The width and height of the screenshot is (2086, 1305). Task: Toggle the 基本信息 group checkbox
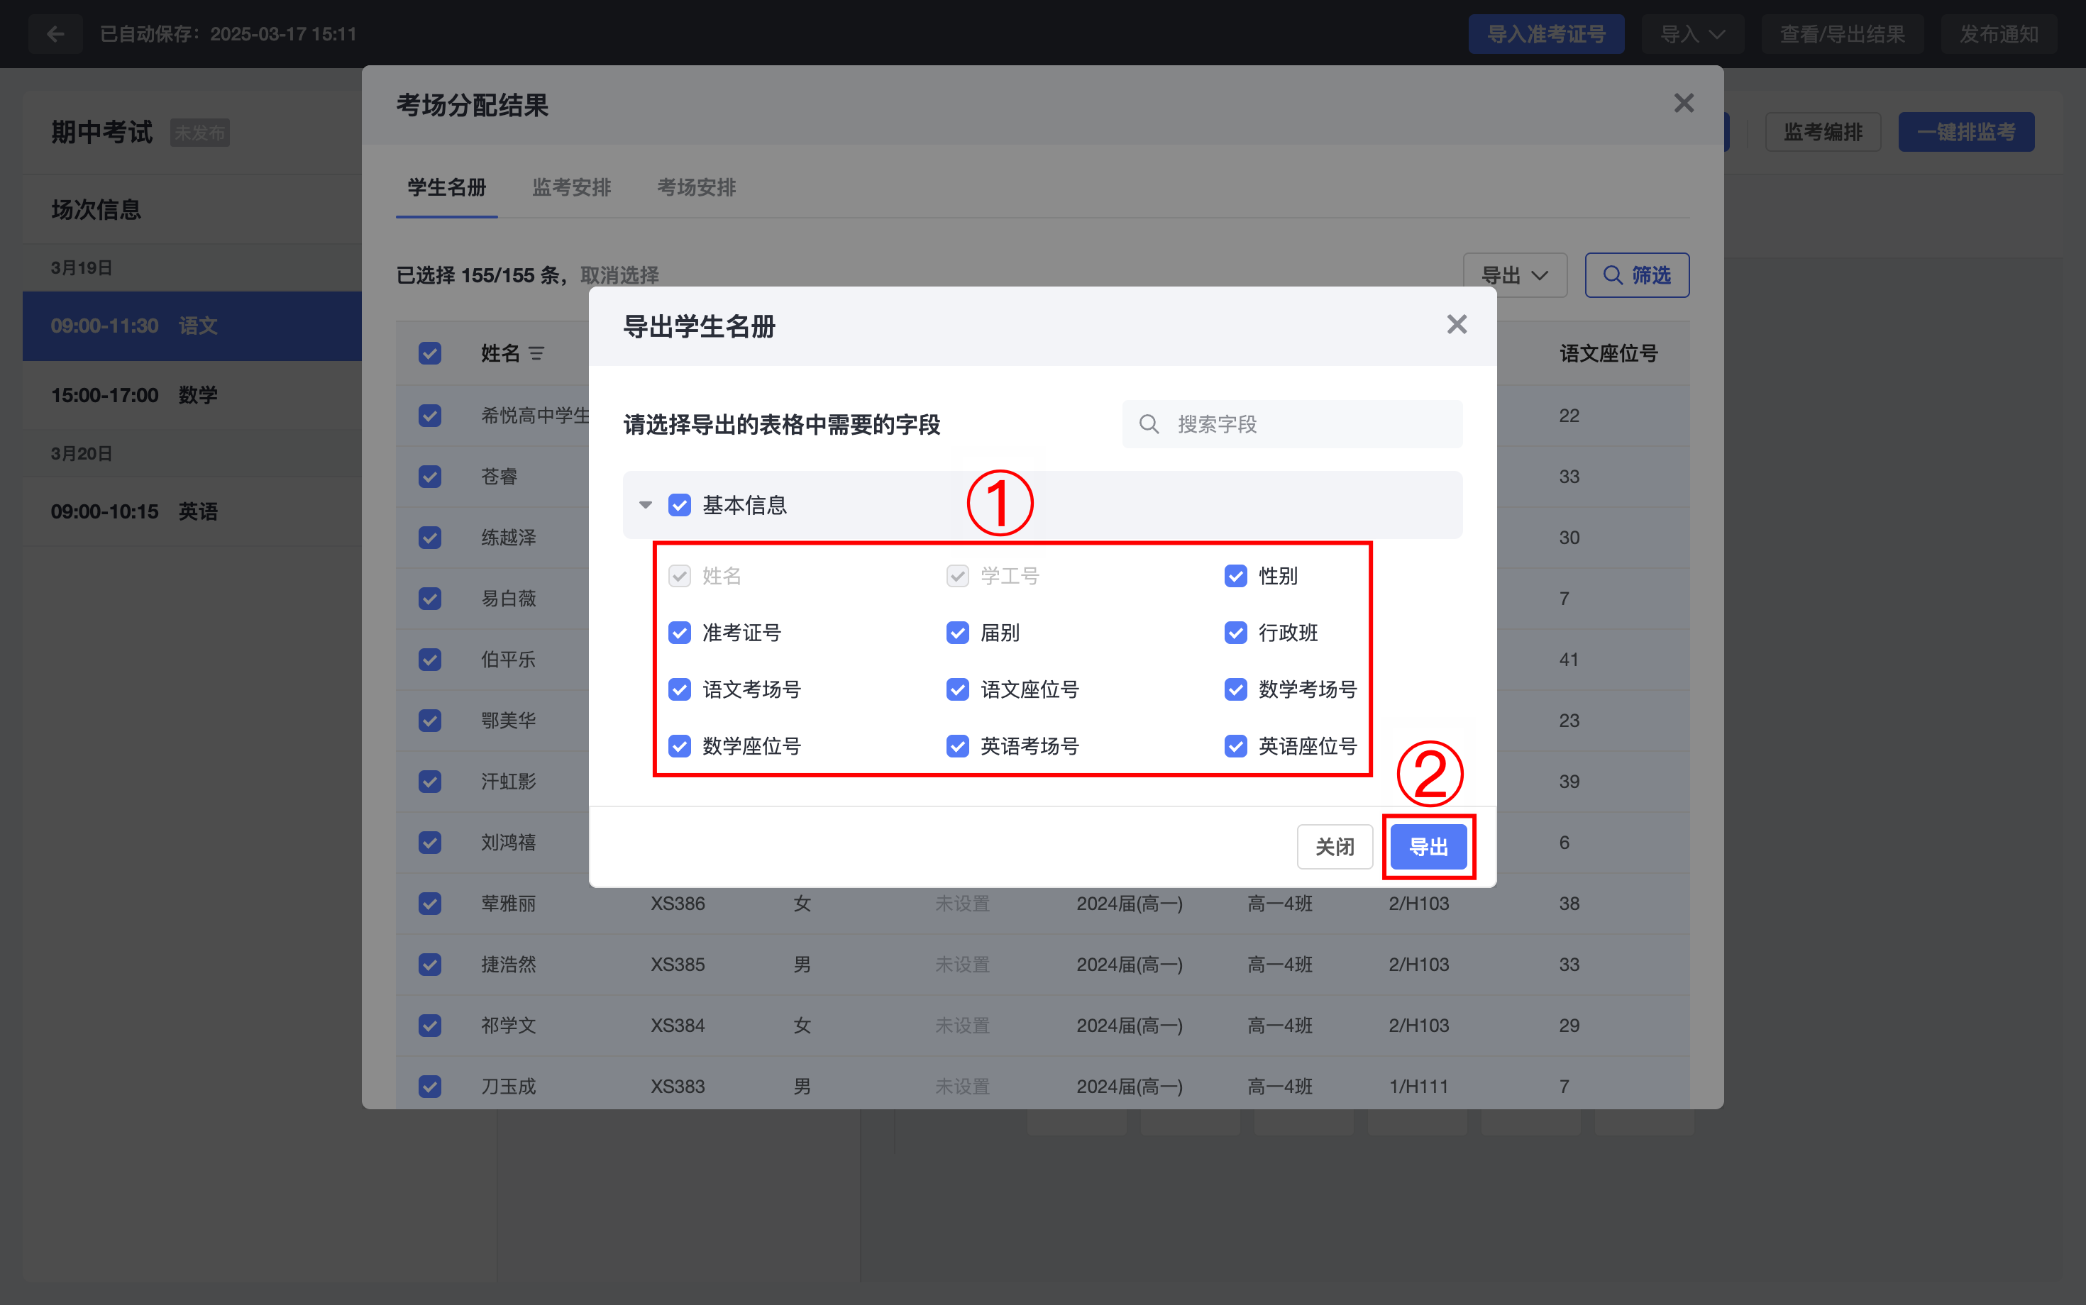pyautogui.click(x=680, y=505)
